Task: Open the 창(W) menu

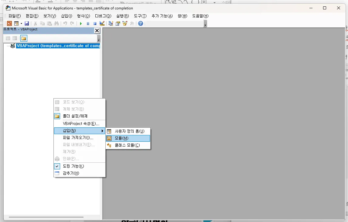Action: [183, 16]
